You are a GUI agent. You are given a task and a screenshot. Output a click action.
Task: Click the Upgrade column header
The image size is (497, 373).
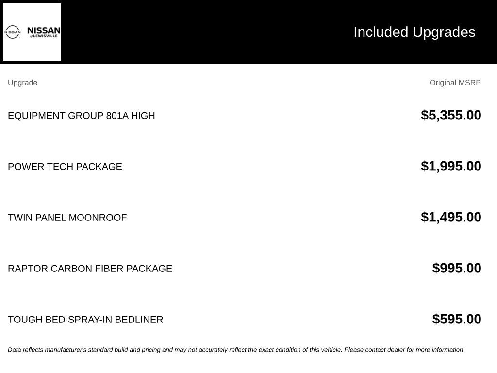22,83
